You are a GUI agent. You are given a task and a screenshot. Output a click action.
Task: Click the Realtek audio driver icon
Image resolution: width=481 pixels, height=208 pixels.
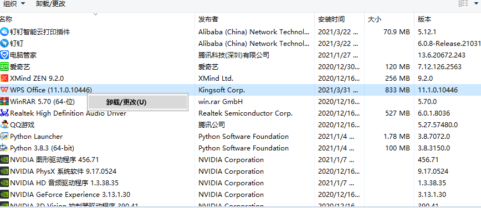pyautogui.click(x=4, y=113)
